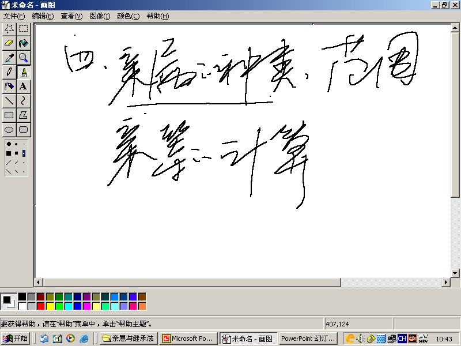Viewport: 461px width, 346px height.
Task: Choose the largest round brush shape
Action: 9,144
